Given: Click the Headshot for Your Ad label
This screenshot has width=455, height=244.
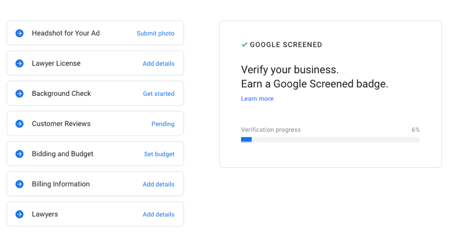Looking at the screenshot, I should tap(65, 33).
